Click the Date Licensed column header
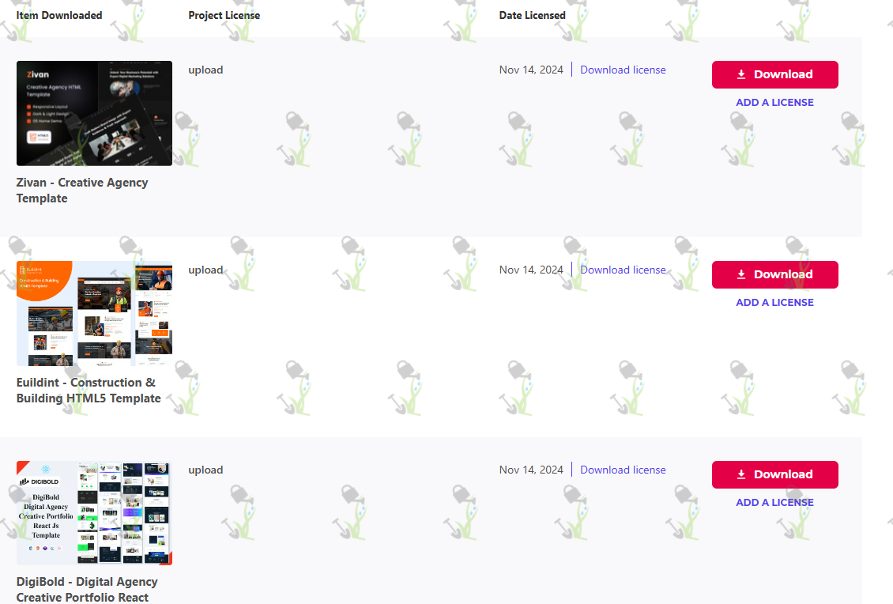The image size is (893, 604). (x=532, y=15)
